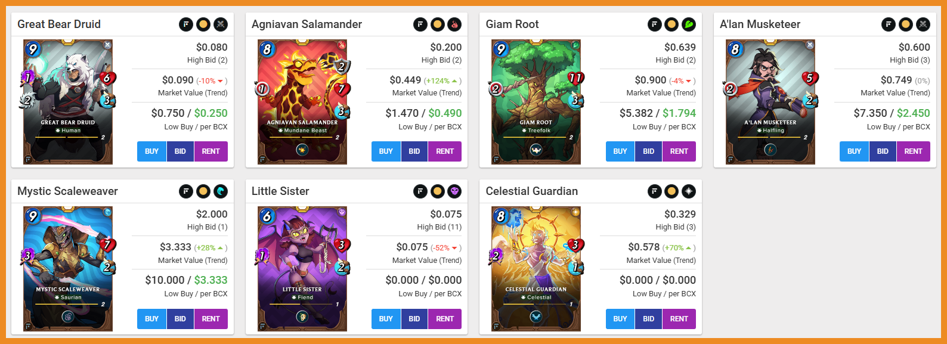The image size is (947, 344).
Task: Click the foundation F icon on Giam Root
Action: 655,24
